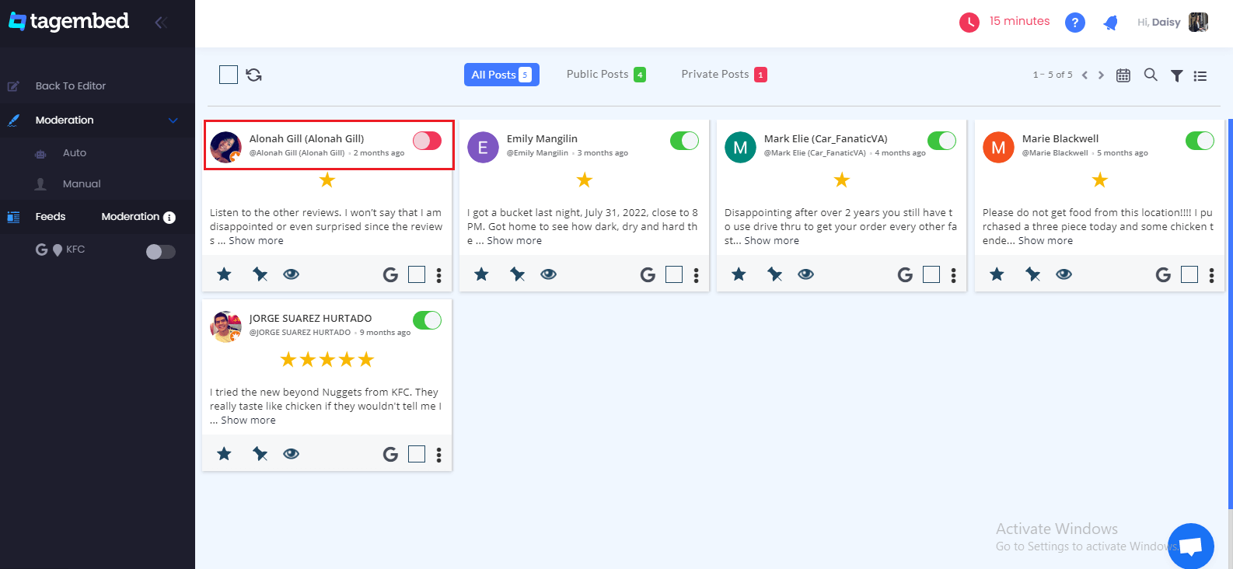Toggle Emily Mangilin's post switch off
The height and width of the screenshot is (569, 1233).
click(x=684, y=141)
